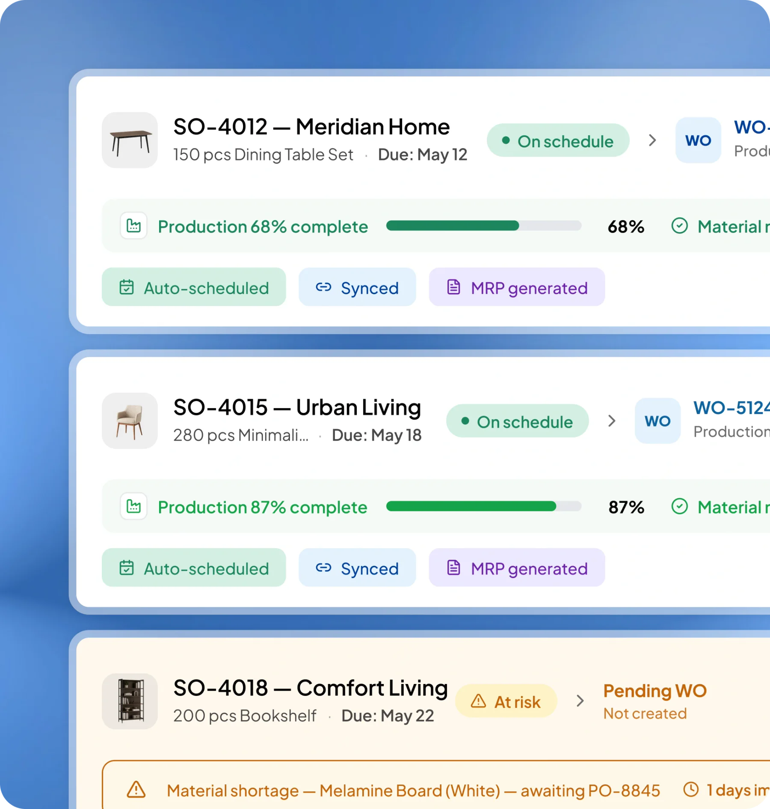Click check circle icon next to Material in SO-4015
The height and width of the screenshot is (809, 770).
point(679,506)
